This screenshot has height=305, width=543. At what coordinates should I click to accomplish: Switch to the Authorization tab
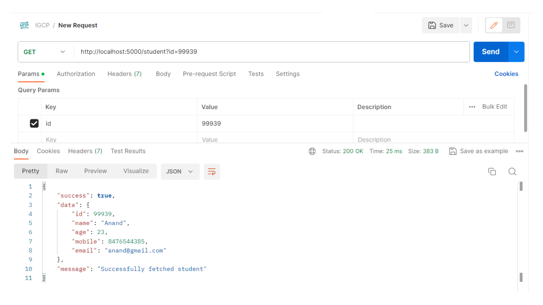[x=76, y=74]
